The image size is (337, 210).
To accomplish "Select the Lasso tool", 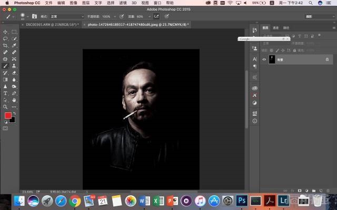I will pos(5,38).
